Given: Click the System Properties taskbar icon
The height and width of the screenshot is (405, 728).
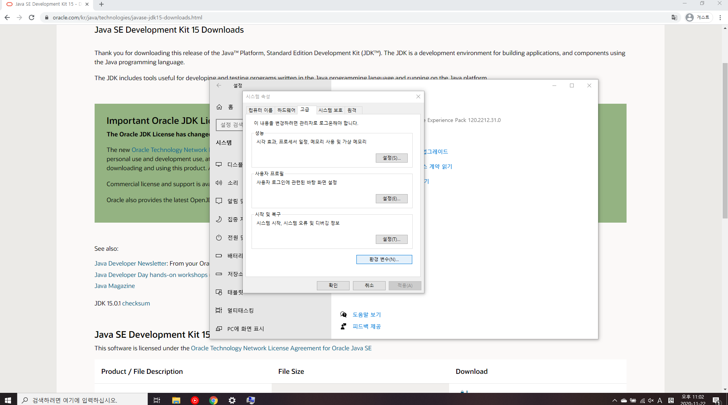Looking at the screenshot, I should [x=251, y=400].
